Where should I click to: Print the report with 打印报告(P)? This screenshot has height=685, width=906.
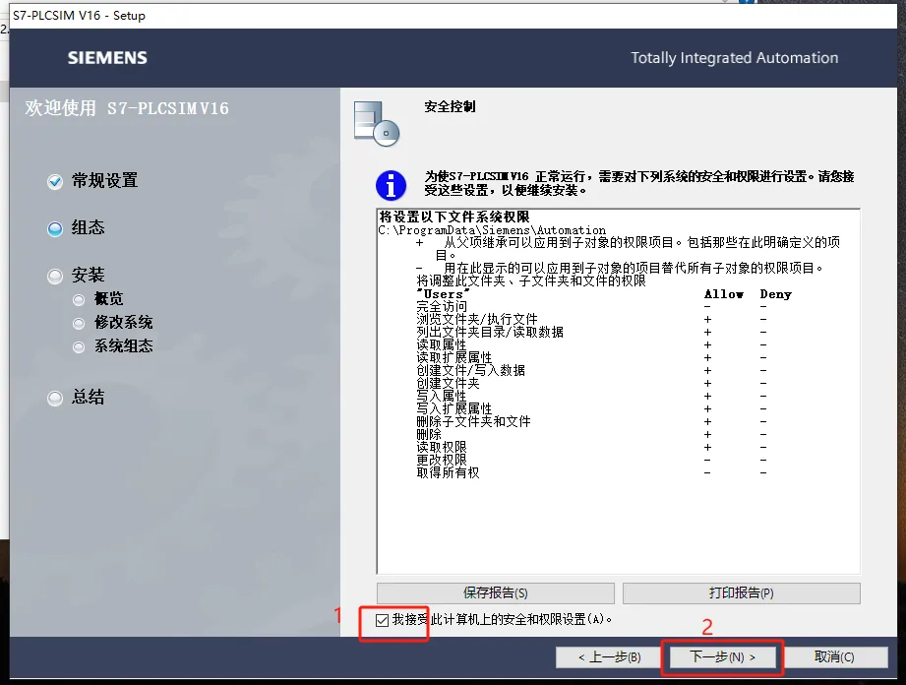point(742,593)
